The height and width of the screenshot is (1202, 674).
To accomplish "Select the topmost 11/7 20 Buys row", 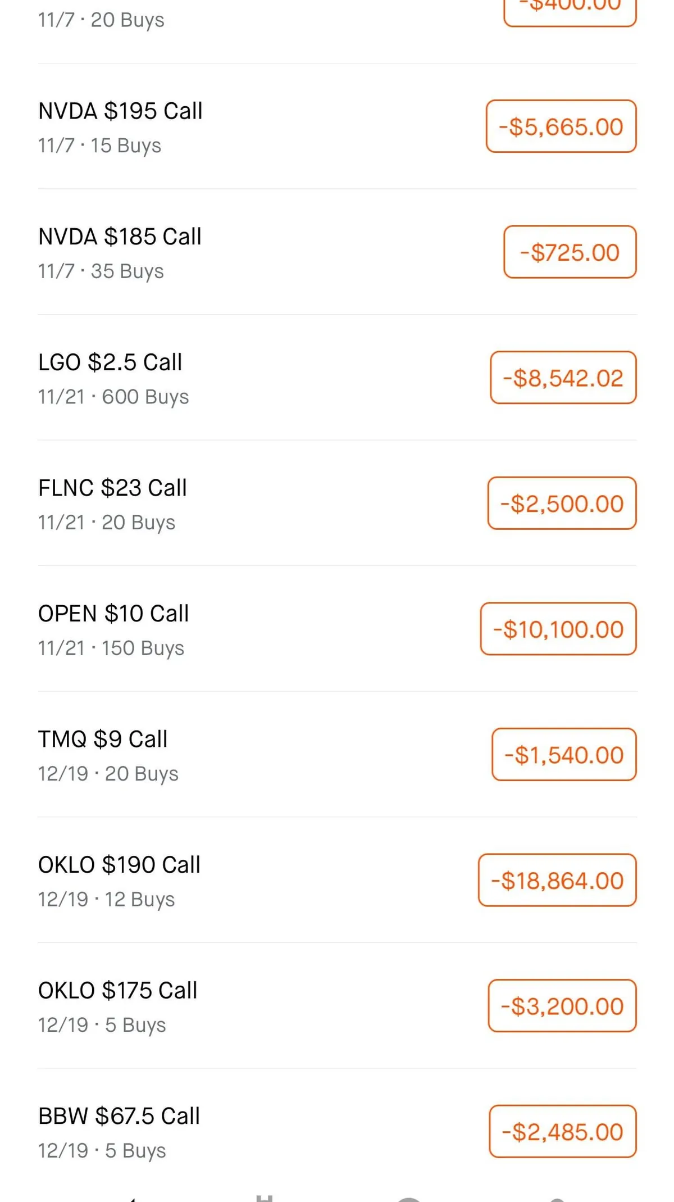I will [x=101, y=20].
